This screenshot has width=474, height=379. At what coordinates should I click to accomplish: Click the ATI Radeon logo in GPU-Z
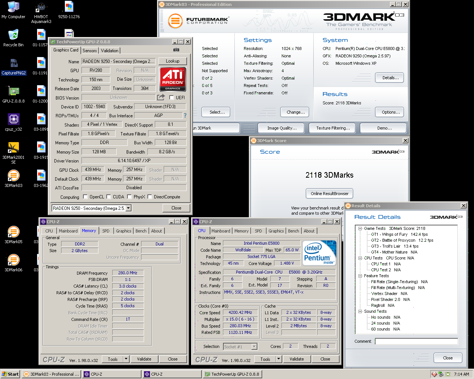click(173, 79)
